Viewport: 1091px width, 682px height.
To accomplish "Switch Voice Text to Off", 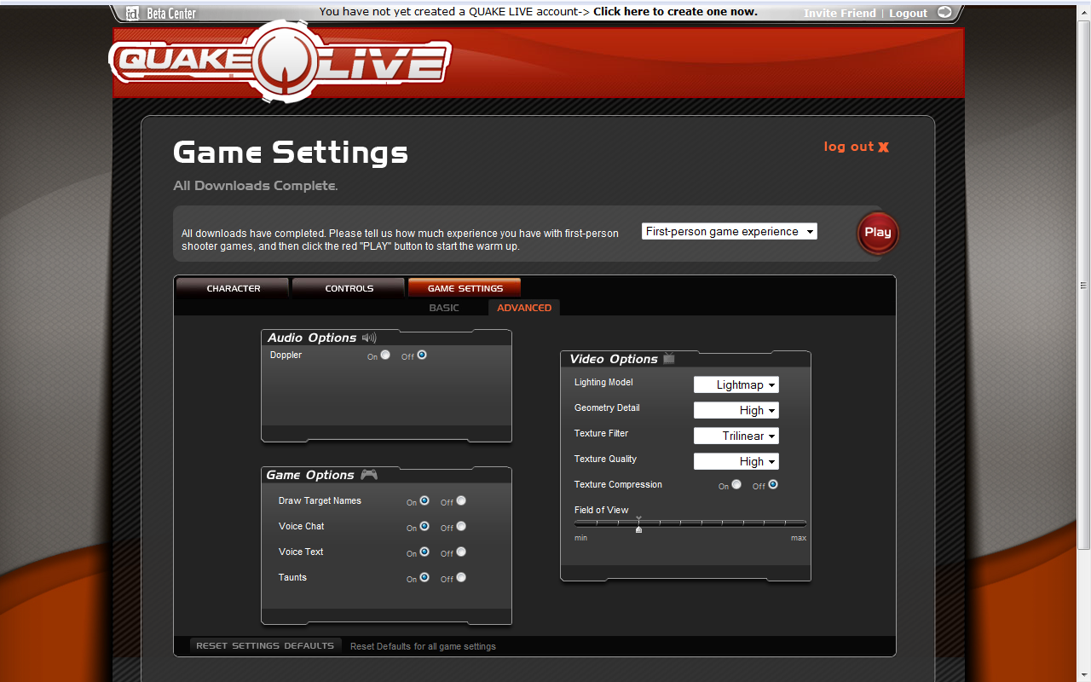I will click(461, 552).
